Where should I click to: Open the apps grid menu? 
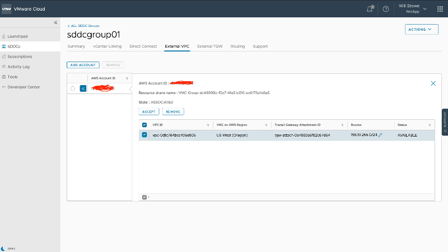[438, 9]
